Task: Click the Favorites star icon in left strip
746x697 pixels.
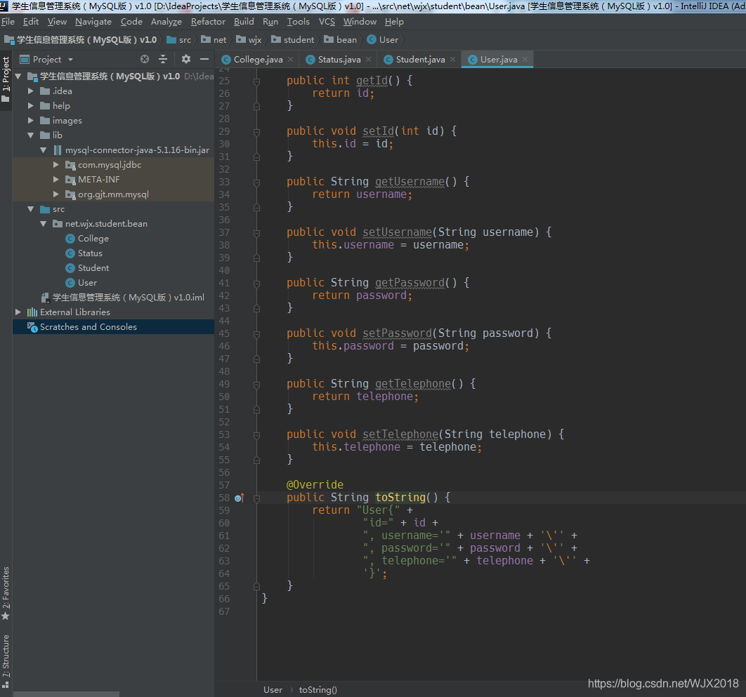Action: (6, 616)
